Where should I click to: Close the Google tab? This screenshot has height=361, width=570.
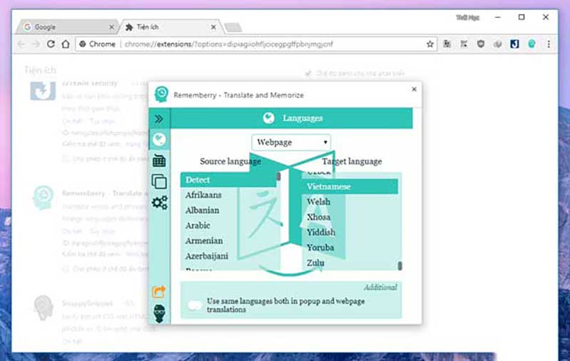pyautogui.click(x=111, y=27)
